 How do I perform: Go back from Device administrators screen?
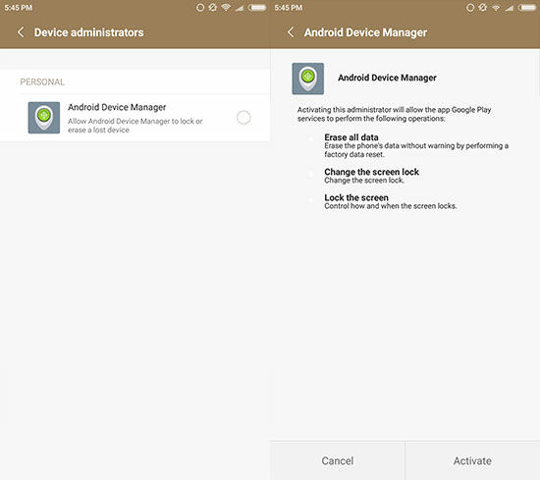coord(21,32)
